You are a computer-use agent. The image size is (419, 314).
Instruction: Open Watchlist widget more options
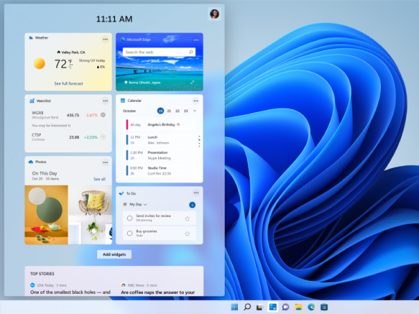(x=105, y=101)
